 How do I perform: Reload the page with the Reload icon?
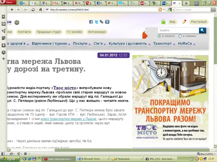pos(33,10)
